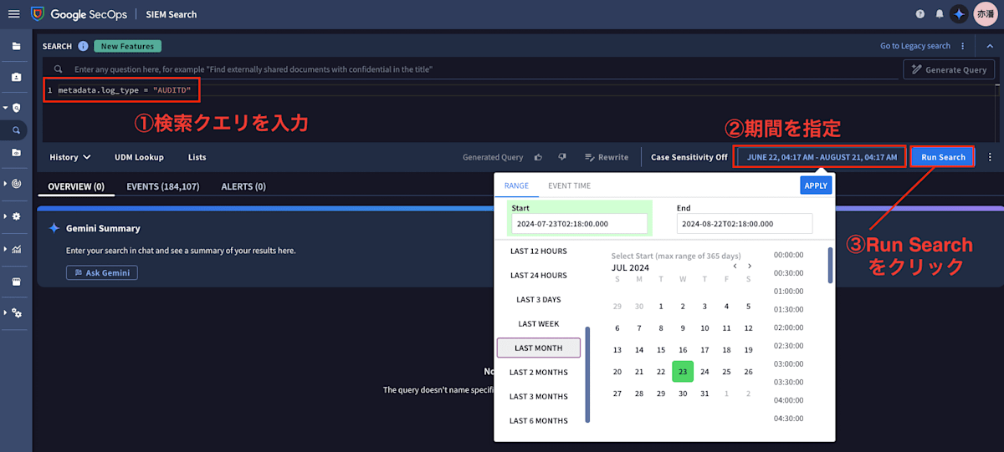Toggle Case Sensitivity Off
This screenshot has height=452, width=1004.
689,157
